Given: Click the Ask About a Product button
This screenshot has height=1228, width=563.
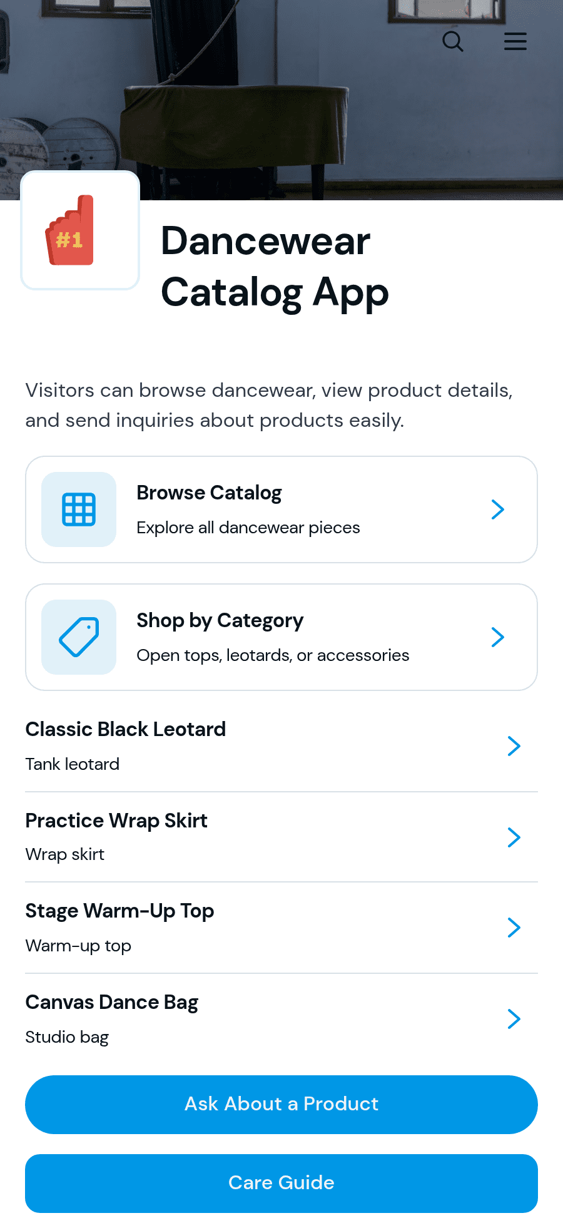Looking at the screenshot, I should (281, 1105).
